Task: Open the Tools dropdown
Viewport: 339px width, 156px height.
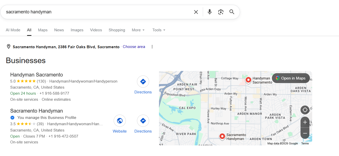Action: 159,30
